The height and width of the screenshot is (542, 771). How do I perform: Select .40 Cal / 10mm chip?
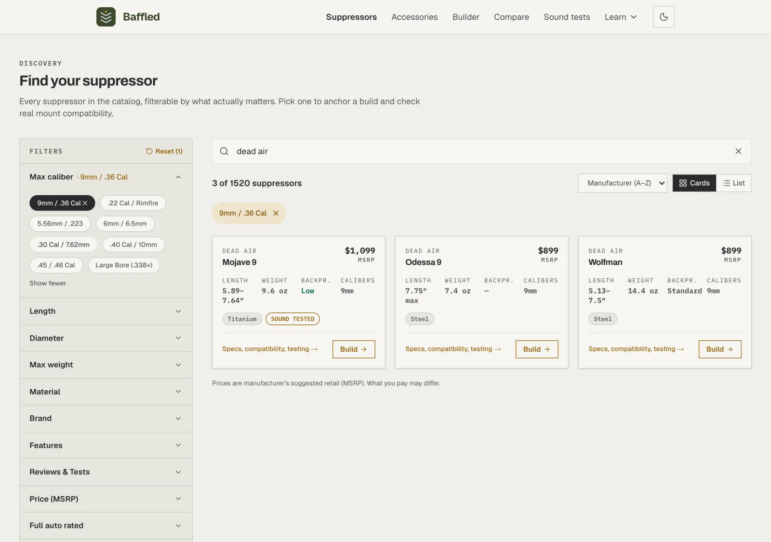pyautogui.click(x=133, y=245)
